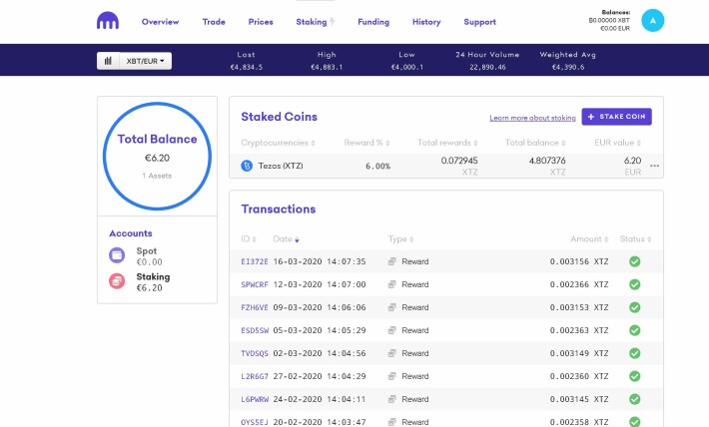Click the 4.807376 total balance value

point(547,161)
